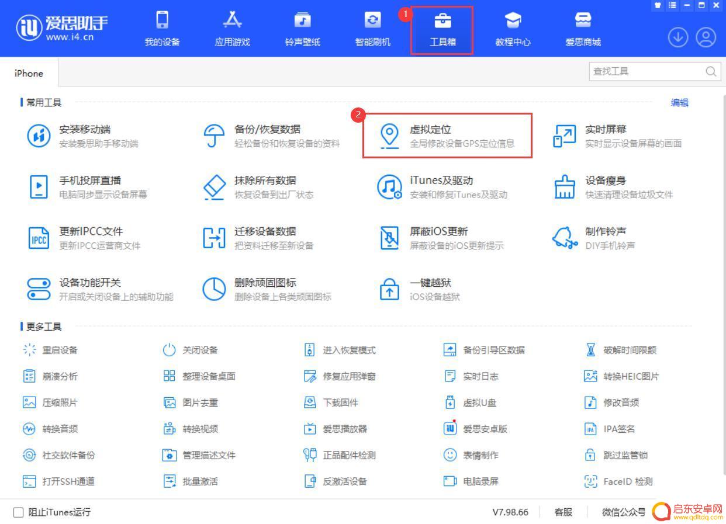Open 抹除所有数据 erase tool
726x524 pixels.
point(258,187)
